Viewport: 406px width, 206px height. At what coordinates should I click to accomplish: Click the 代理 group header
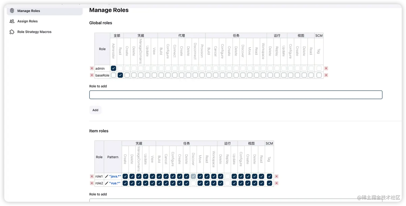[182, 35]
